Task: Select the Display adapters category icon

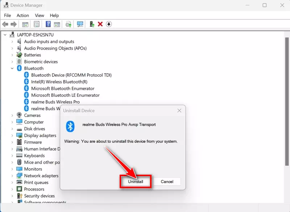Action: (19, 136)
